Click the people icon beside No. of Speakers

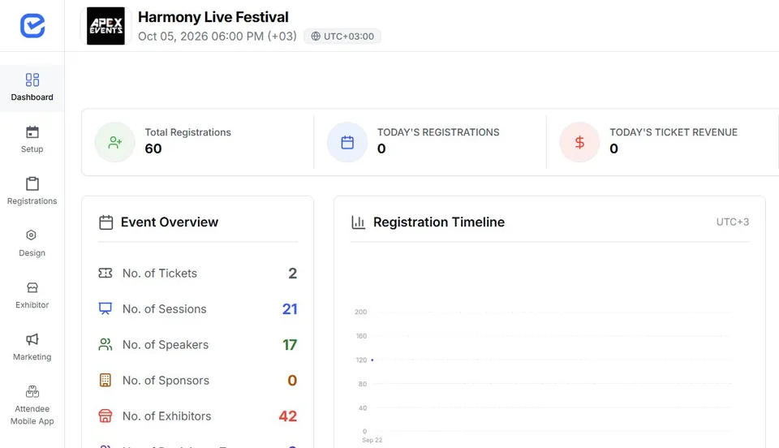coord(105,344)
